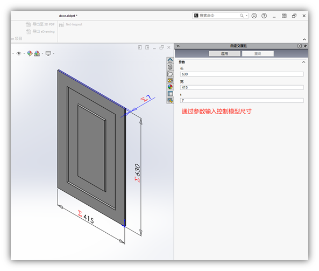Viewport: 319px width, 271px height.
Task: Minimize the door.sldprt document viewport
Action: [x=154, y=48]
